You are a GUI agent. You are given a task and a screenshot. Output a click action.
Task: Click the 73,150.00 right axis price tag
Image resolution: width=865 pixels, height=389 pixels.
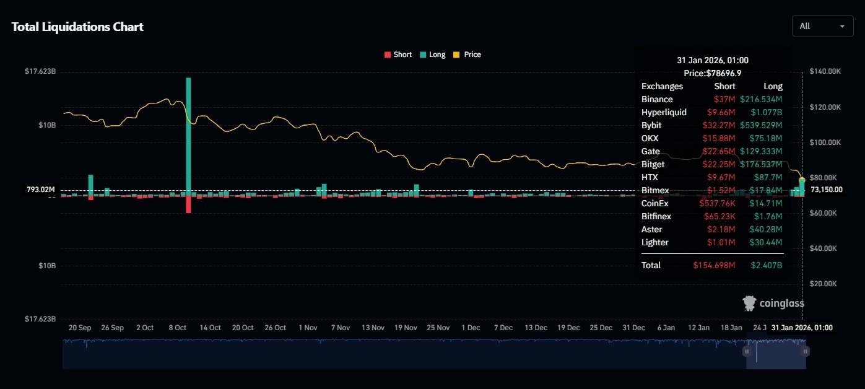pyautogui.click(x=827, y=190)
